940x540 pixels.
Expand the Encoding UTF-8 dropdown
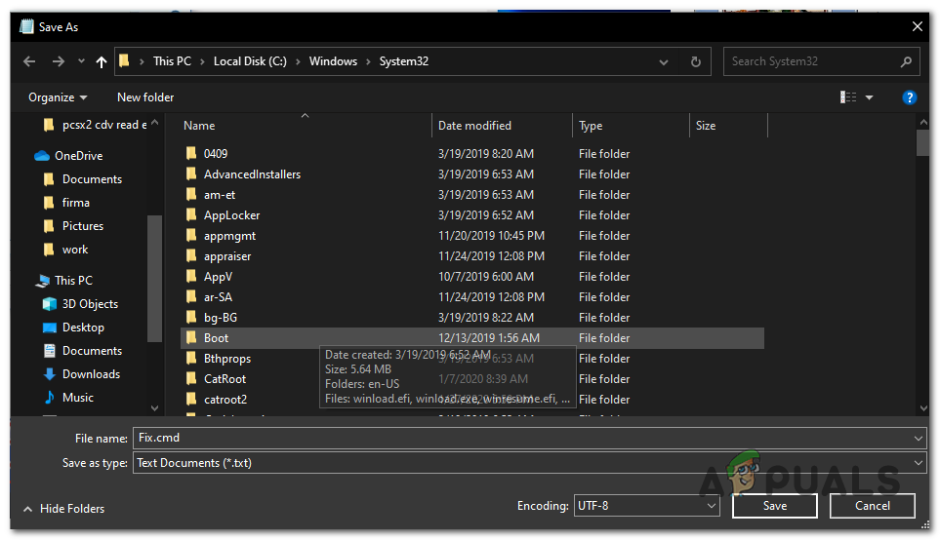(646, 506)
